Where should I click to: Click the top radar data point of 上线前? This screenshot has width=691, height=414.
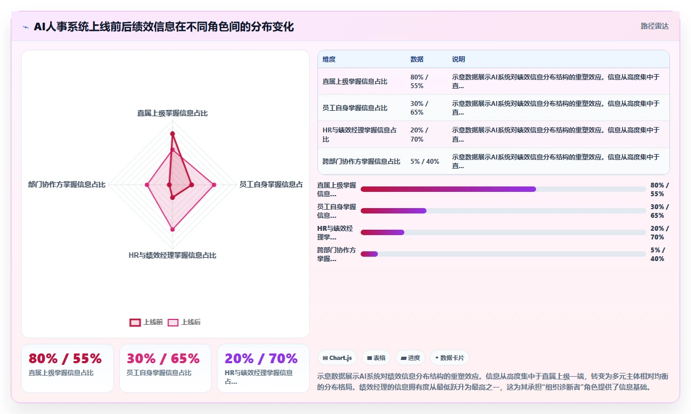[172, 133]
